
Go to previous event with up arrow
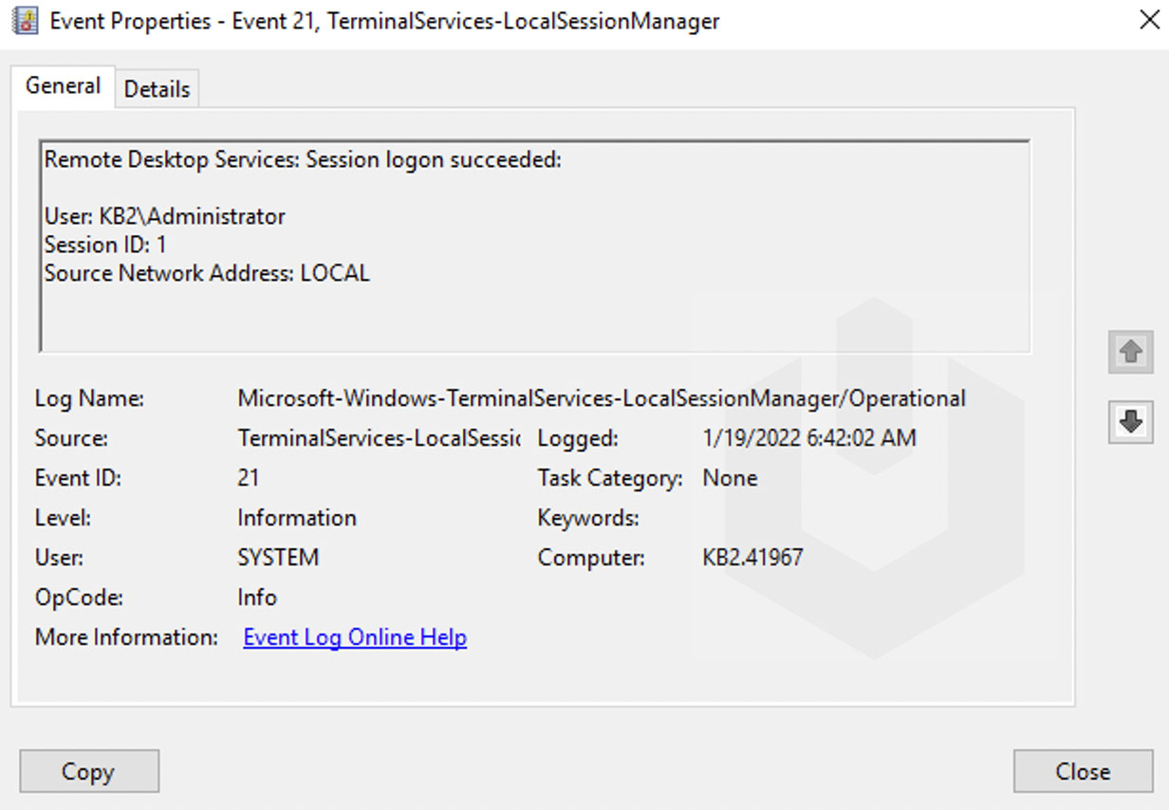pos(1130,353)
